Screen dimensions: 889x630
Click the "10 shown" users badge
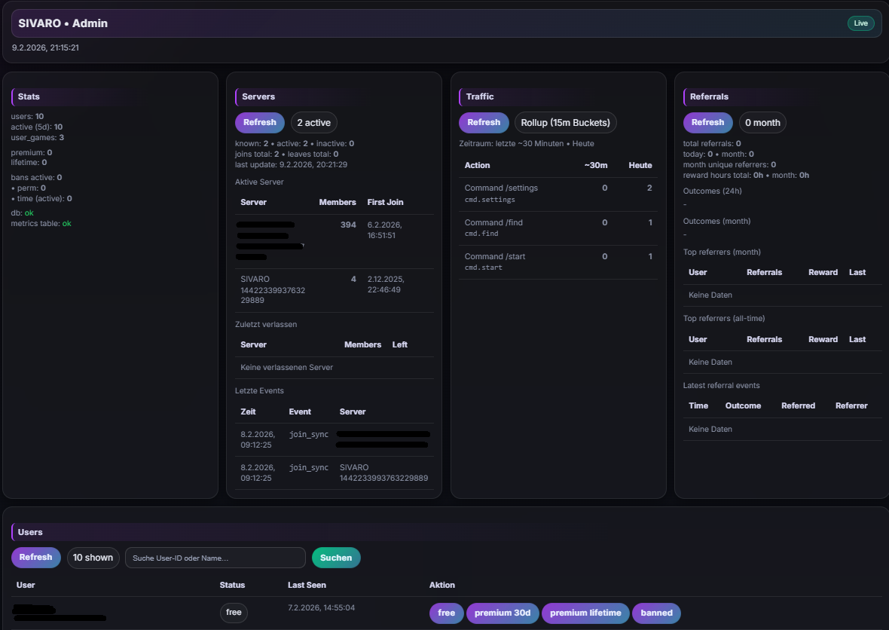tap(93, 558)
